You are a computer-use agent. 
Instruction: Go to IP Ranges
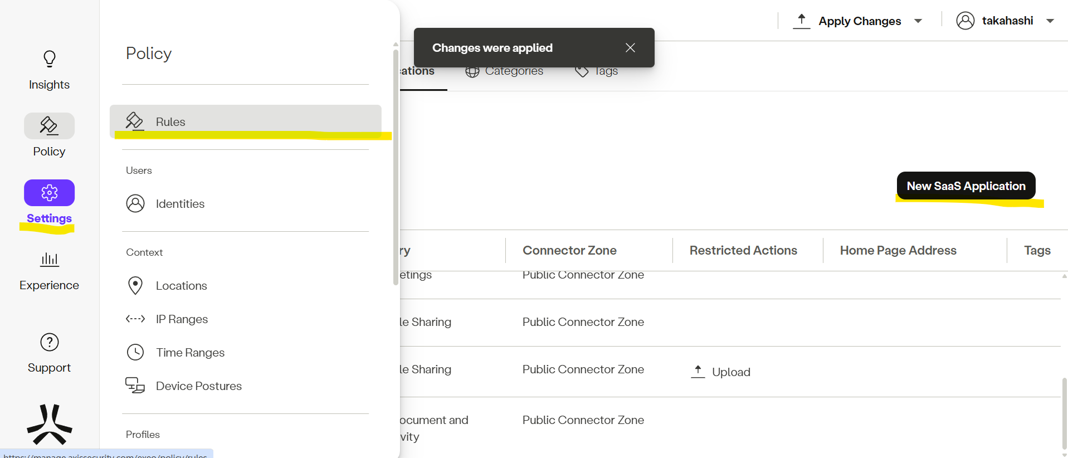[x=182, y=319]
